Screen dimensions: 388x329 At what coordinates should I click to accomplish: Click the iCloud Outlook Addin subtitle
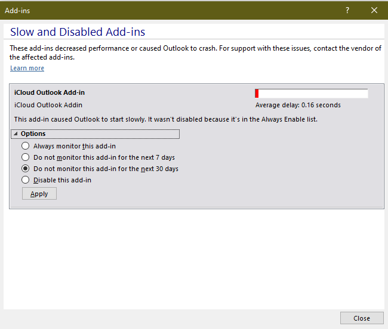(x=48, y=105)
